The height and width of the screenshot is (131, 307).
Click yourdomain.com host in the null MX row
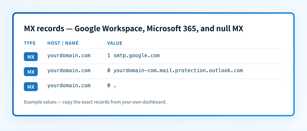[69, 86]
